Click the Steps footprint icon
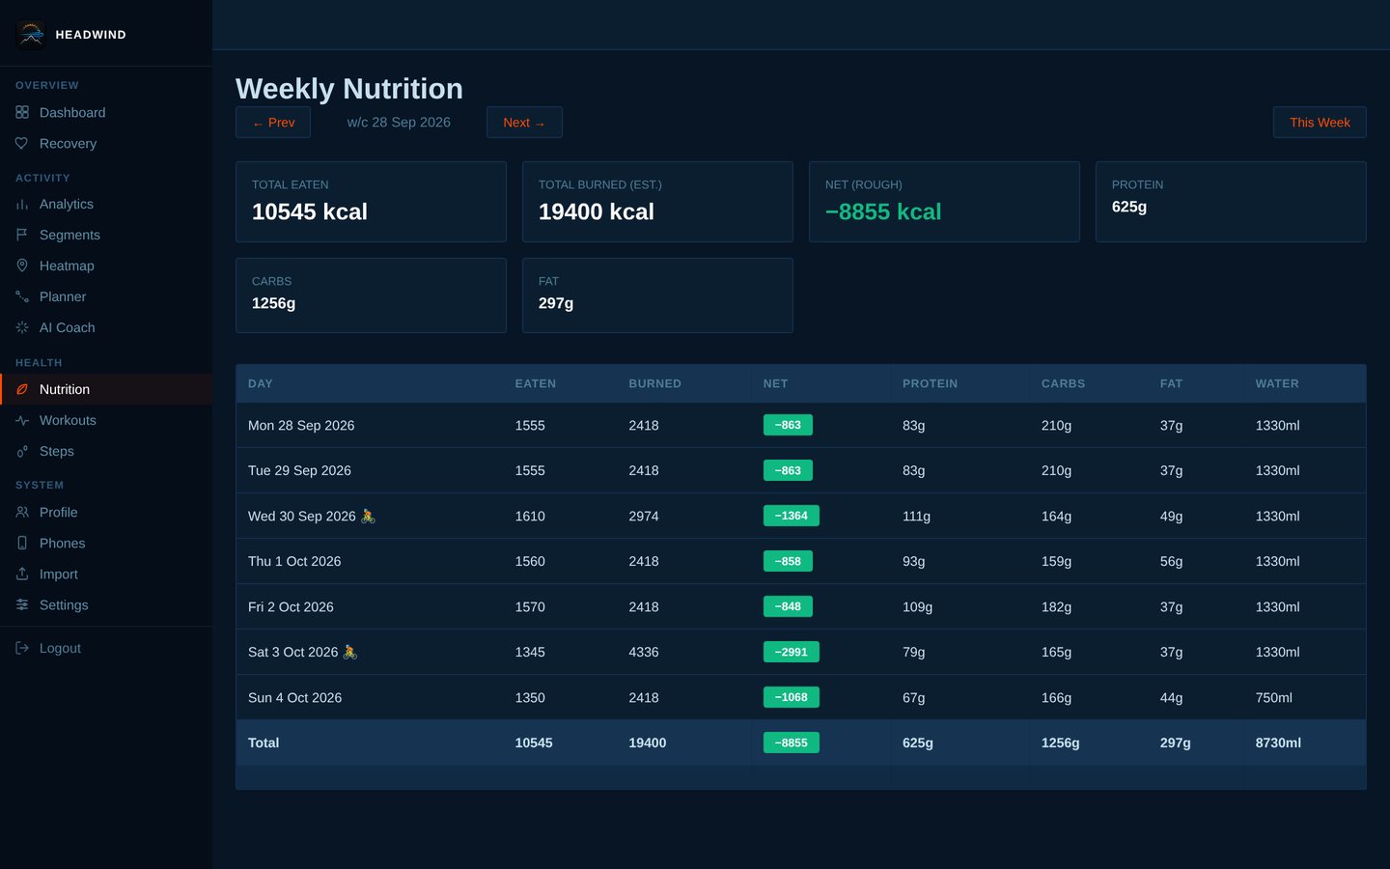Image resolution: width=1390 pixels, height=869 pixels. click(x=22, y=452)
